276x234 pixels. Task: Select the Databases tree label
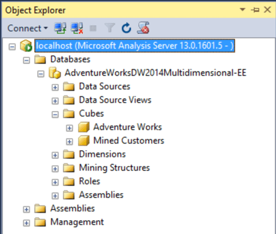70,59
